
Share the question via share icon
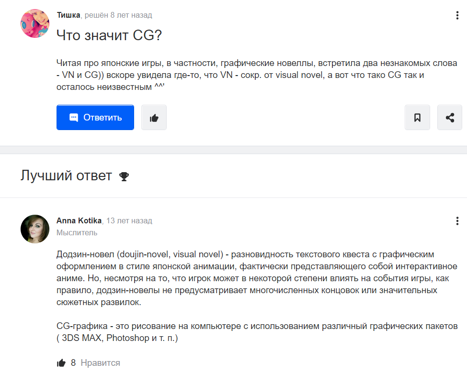click(450, 118)
